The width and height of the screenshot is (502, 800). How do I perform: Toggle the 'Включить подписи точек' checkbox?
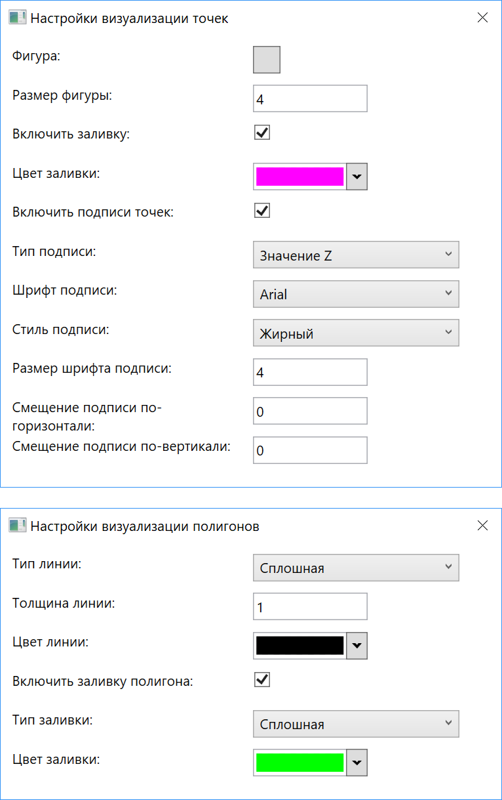click(x=261, y=210)
